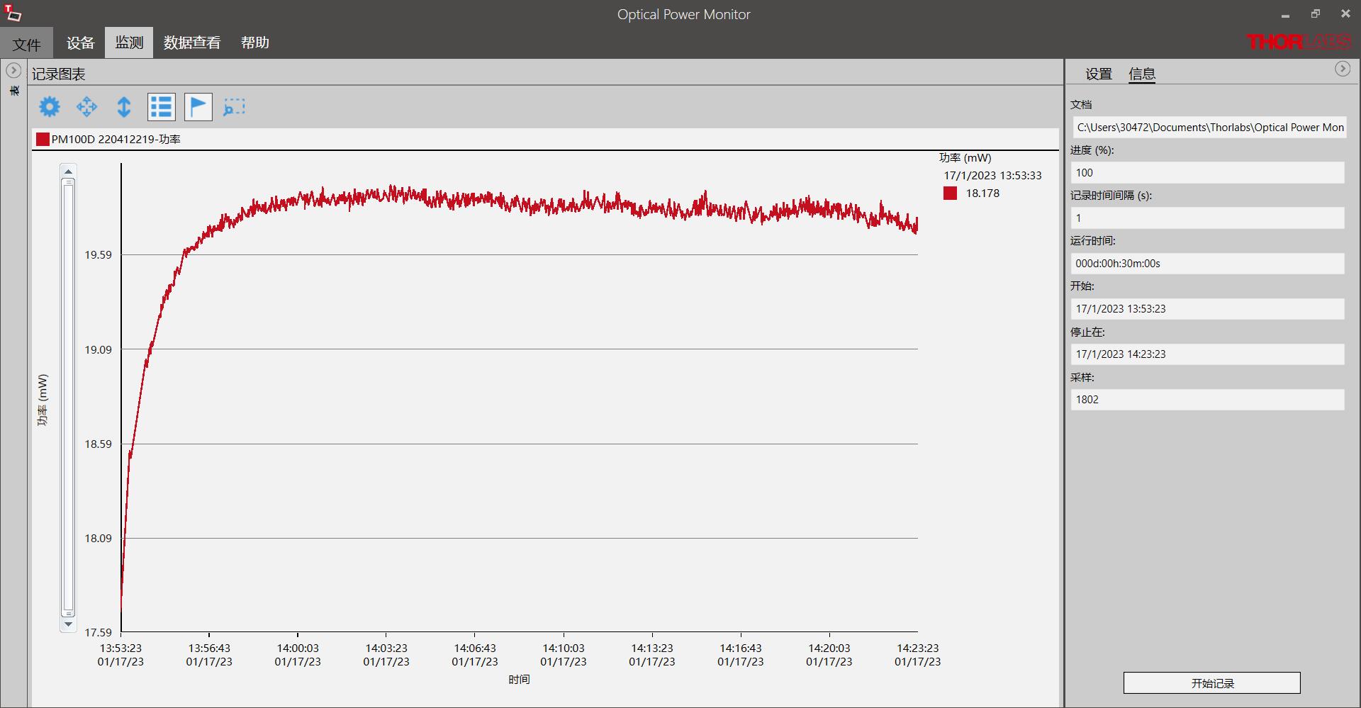Toggle the legend list icon

[x=161, y=107]
